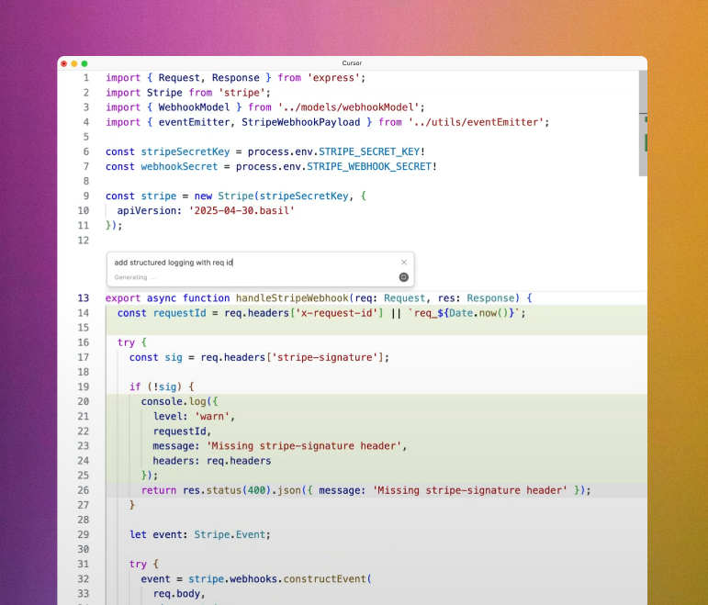708x605 pixels.
Task: Click 'headers: req.headers' on line 24
Action: click(x=212, y=461)
